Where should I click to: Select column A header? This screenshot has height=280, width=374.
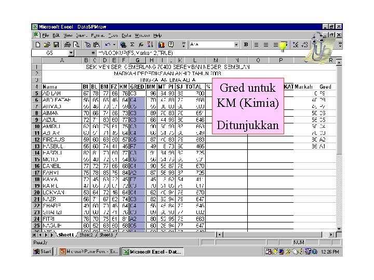62,60
